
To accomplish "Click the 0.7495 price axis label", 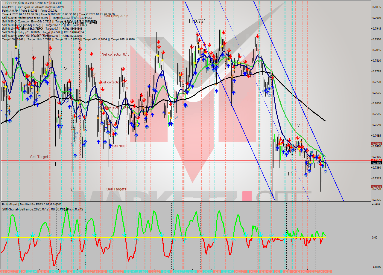I will click(x=376, y=135).
